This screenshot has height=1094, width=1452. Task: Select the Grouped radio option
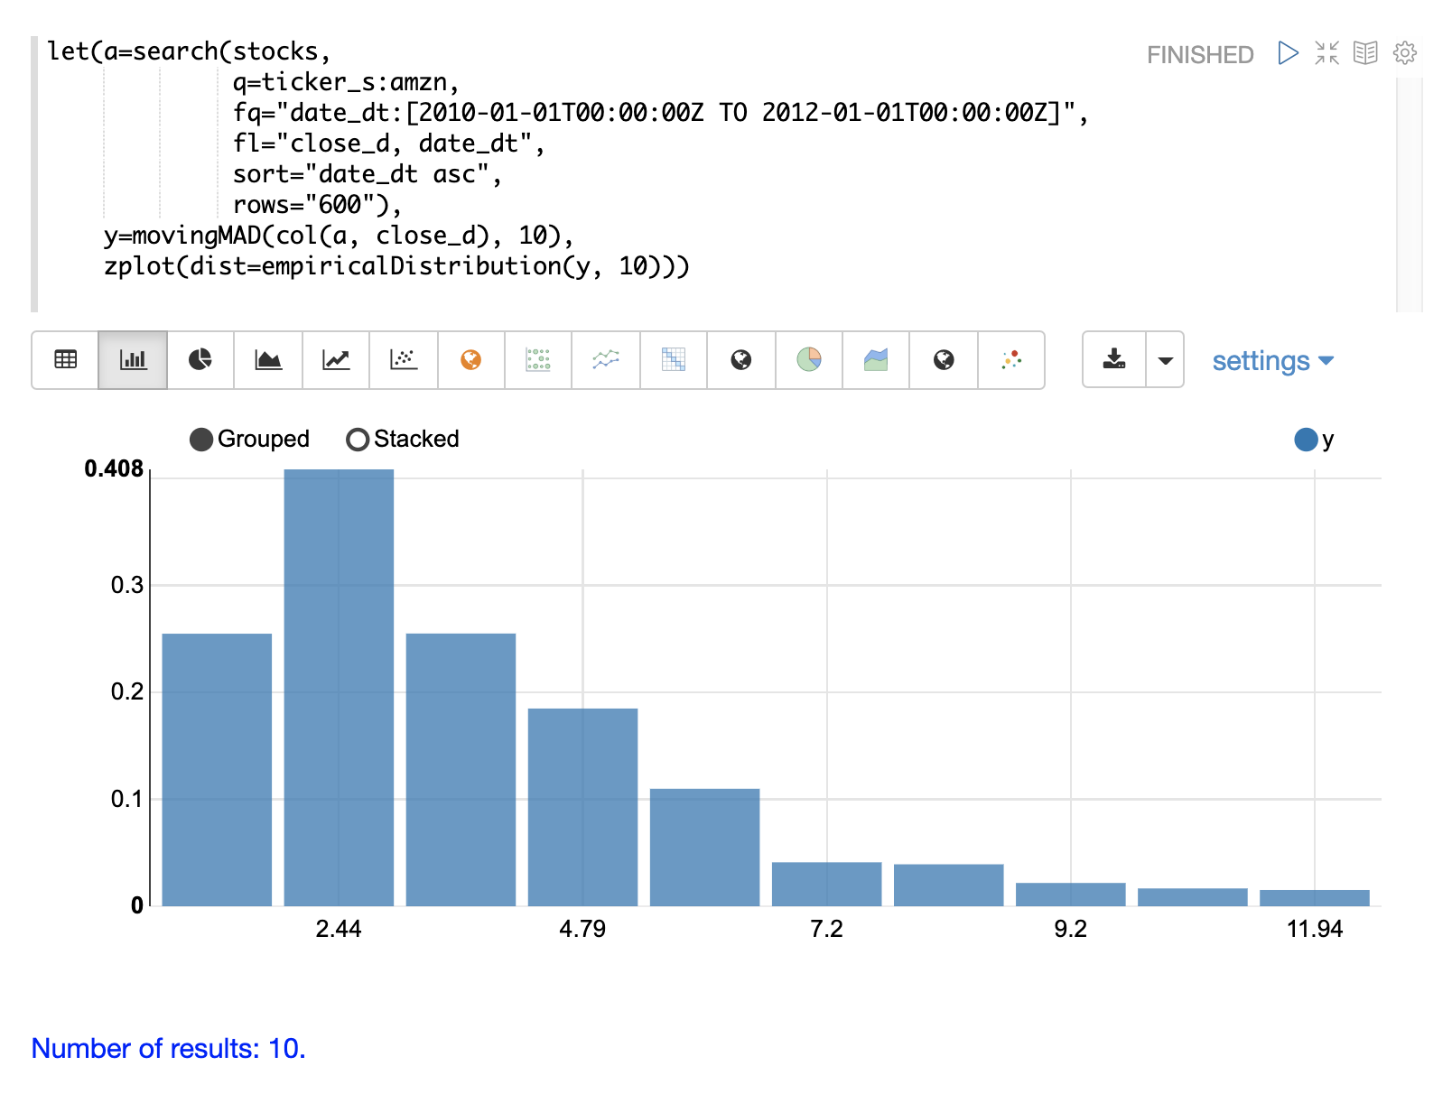(202, 440)
